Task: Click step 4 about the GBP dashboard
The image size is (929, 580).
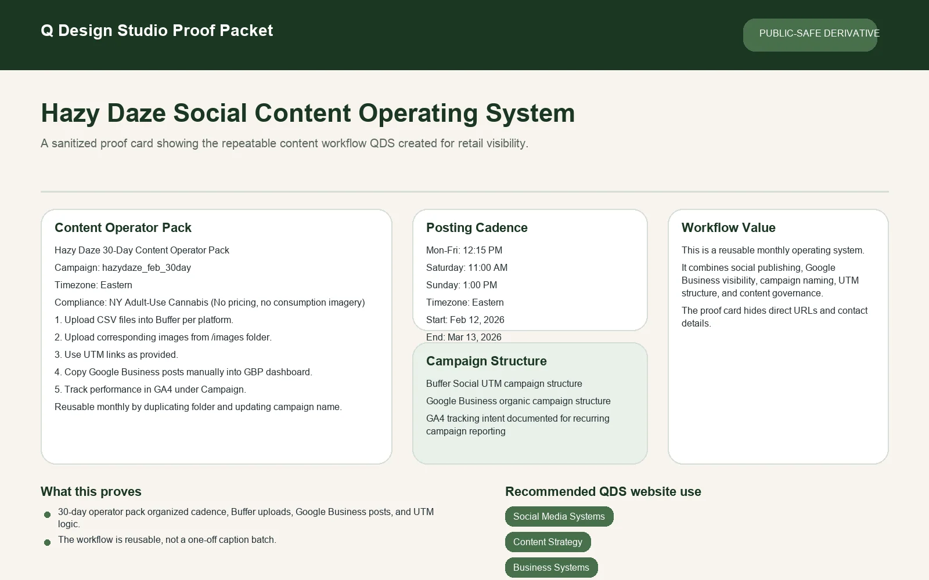Action: tap(183, 372)
